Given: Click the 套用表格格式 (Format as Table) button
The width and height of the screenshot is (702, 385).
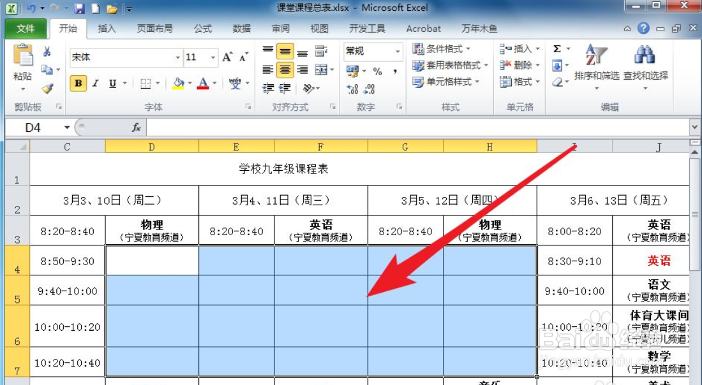Looking at the screenshot, I should [x=447, y=65].
